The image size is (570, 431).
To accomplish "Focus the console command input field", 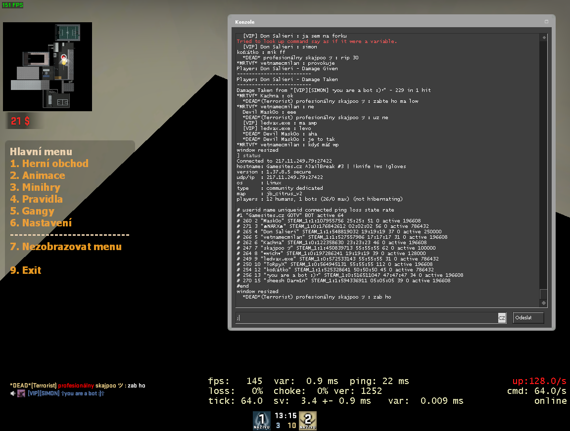I will (x=366, y=318).
